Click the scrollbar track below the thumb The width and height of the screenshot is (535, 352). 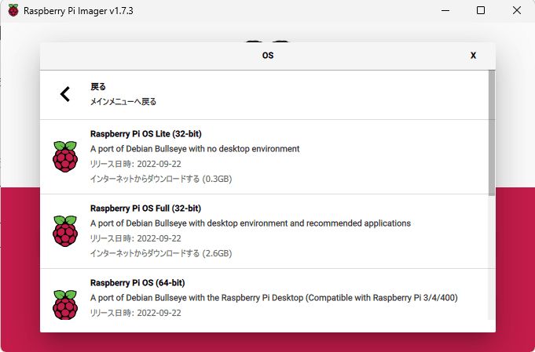pos(491,259)
